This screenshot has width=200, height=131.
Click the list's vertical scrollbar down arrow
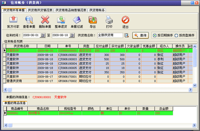(195, 85)
